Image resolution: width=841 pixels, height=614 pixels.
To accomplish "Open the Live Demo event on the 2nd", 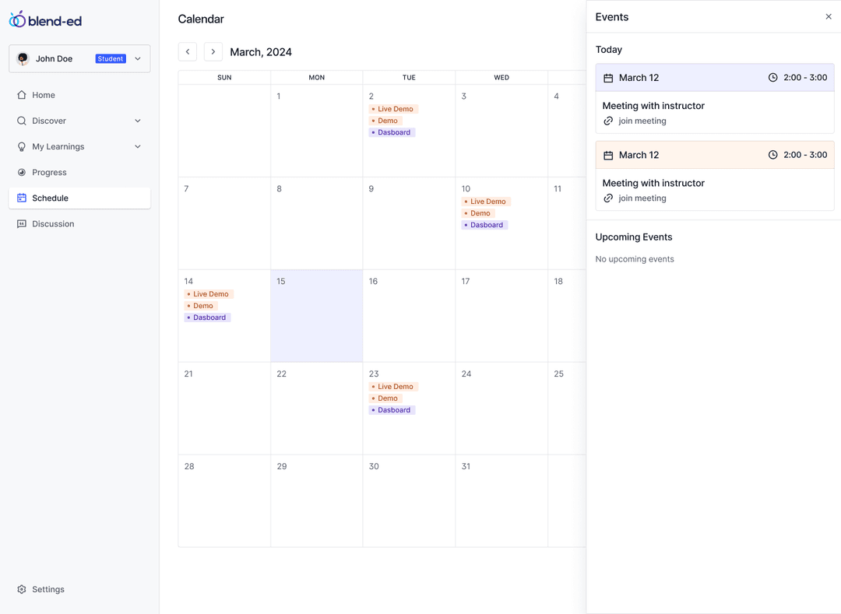I will click(393, 109).
